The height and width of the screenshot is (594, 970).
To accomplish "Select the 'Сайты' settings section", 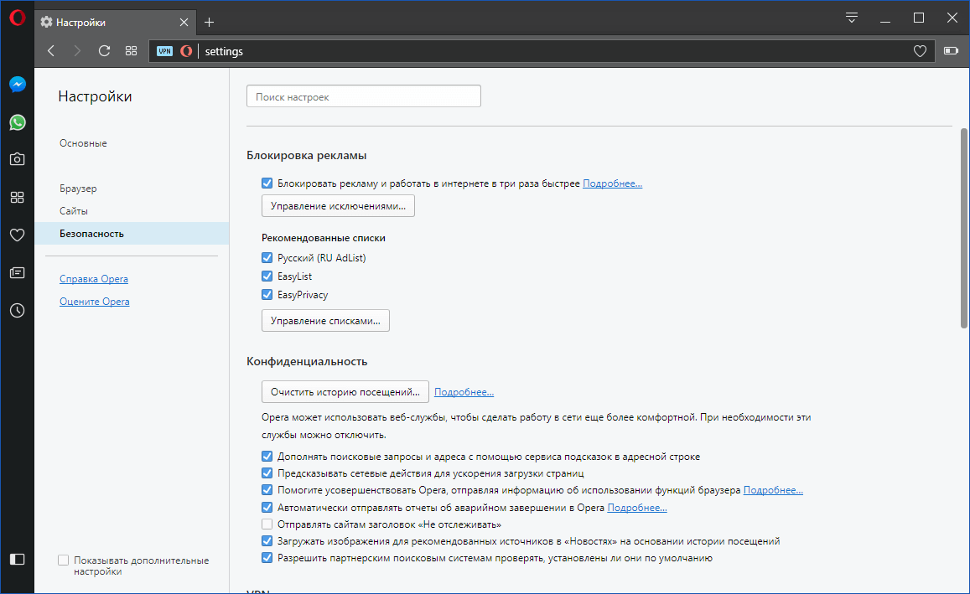I will coord(74,211).
